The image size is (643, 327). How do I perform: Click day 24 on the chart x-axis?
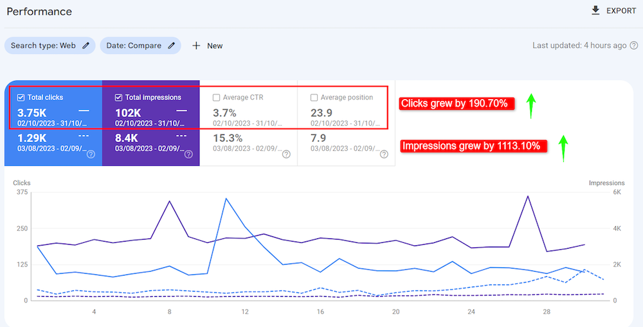[471, 312]
